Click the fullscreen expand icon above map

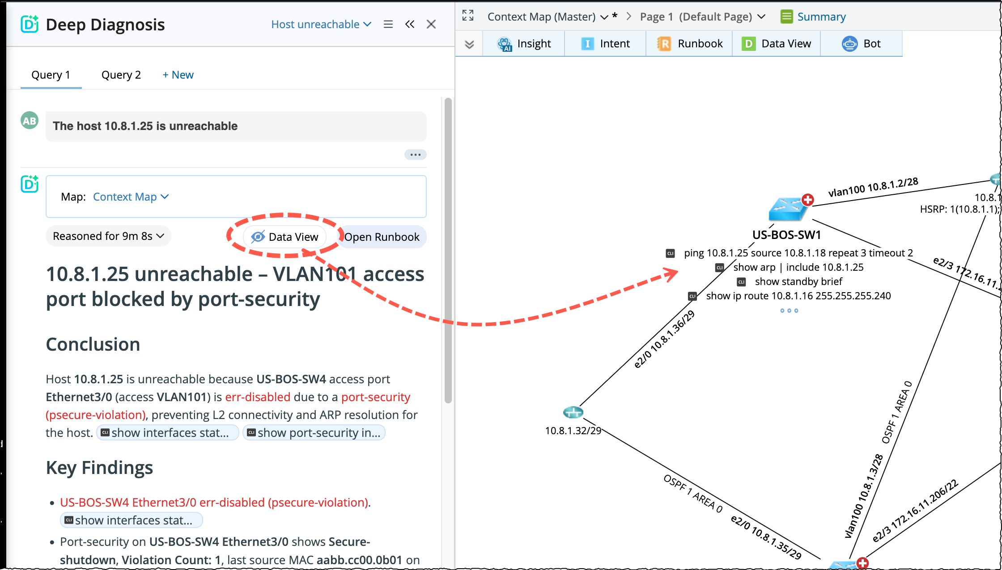coord(468,16)
